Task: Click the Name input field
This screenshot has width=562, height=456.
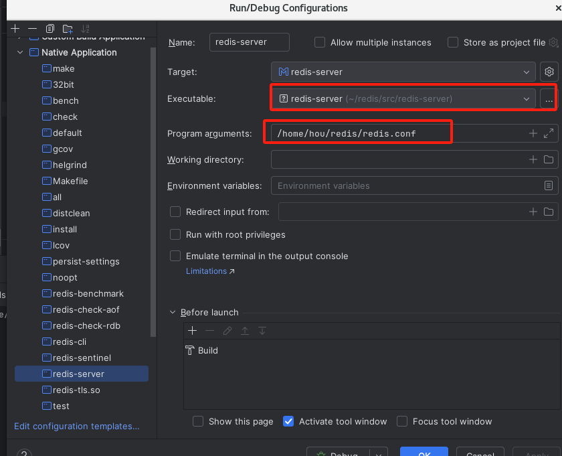Action: (249, 42)
